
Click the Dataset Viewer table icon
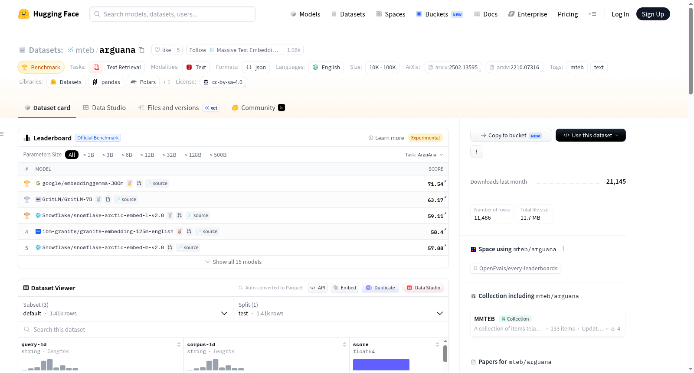26,288
